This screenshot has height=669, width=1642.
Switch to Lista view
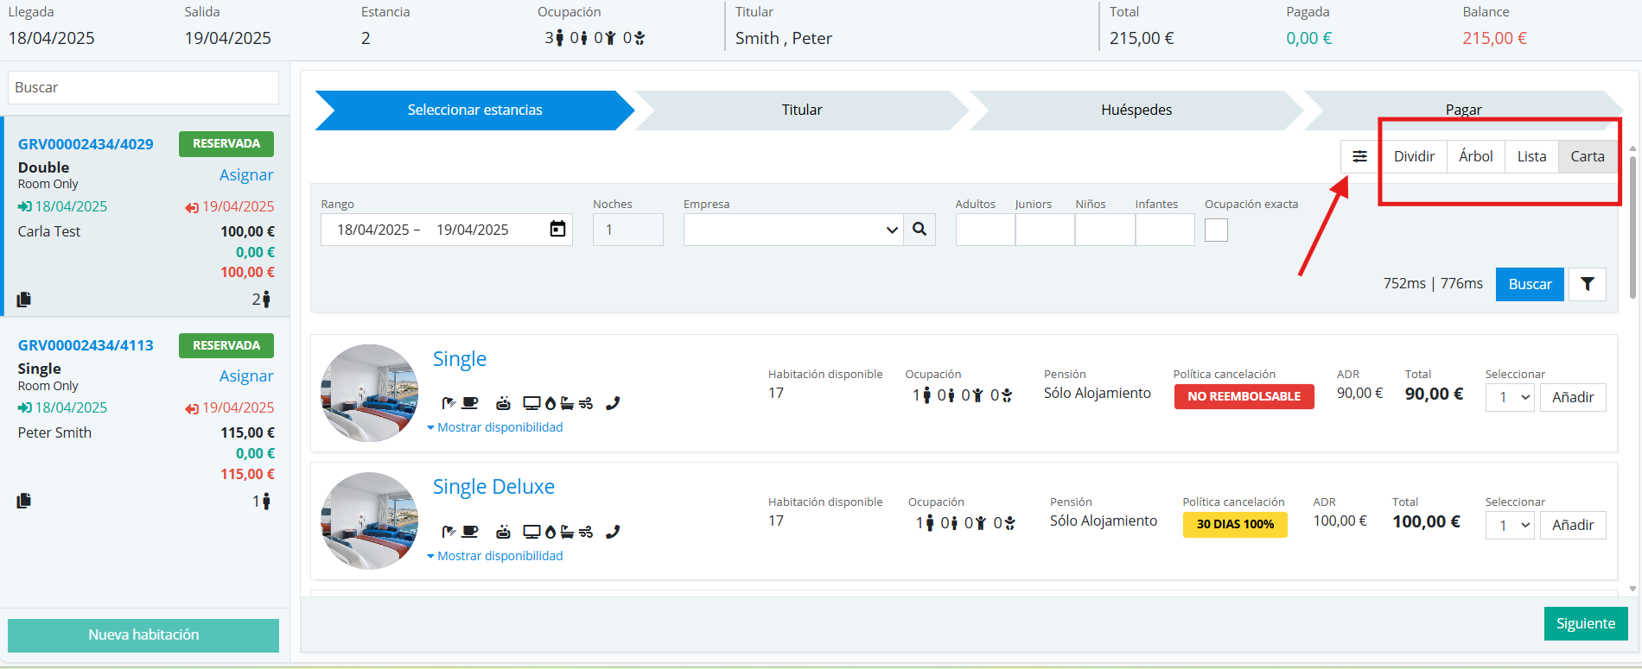[x=1531, y=156]
